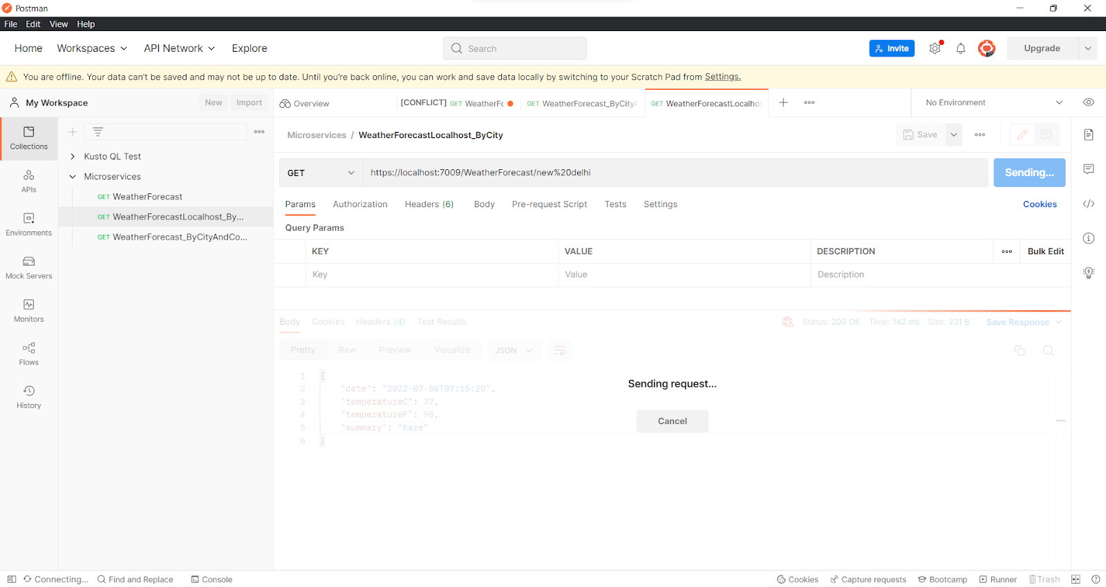Screen dimensions: 1106x587
Task: Switch to the Tests tab
Action: tap(615, 204)
